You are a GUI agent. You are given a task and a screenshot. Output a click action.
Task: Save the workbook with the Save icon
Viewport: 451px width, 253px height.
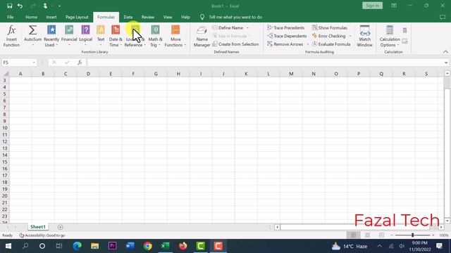pyautogui.click(x=9, y=6)
